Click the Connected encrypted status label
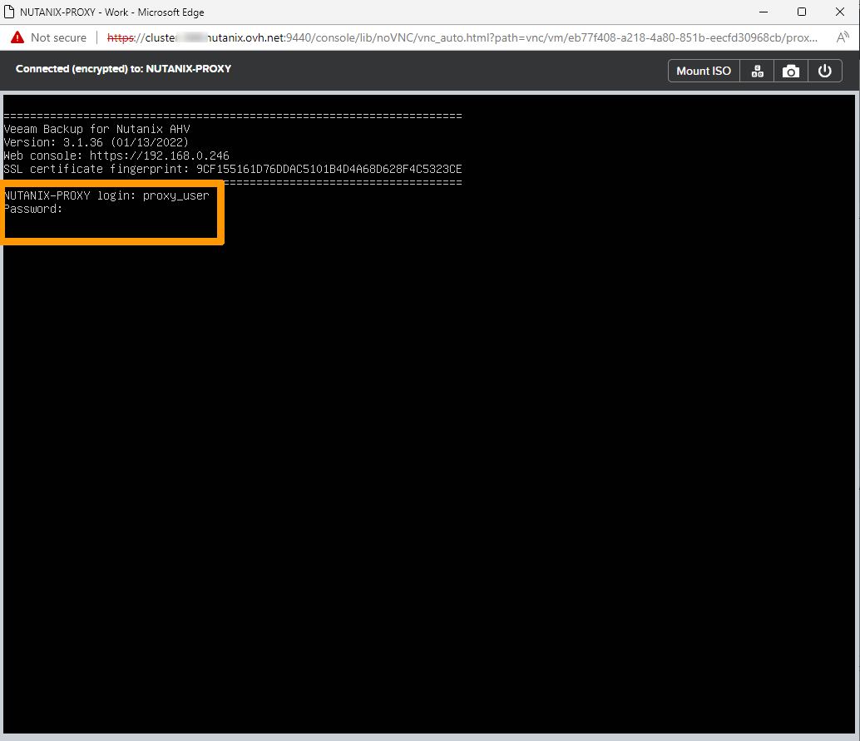The image size is (860, 741). tap(123, 69)
